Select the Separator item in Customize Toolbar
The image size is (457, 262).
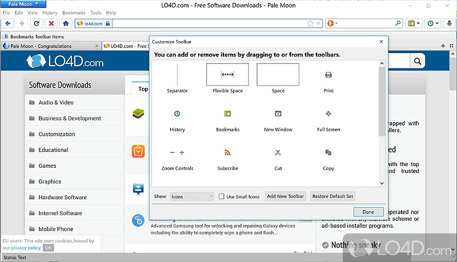pos(177,79)
